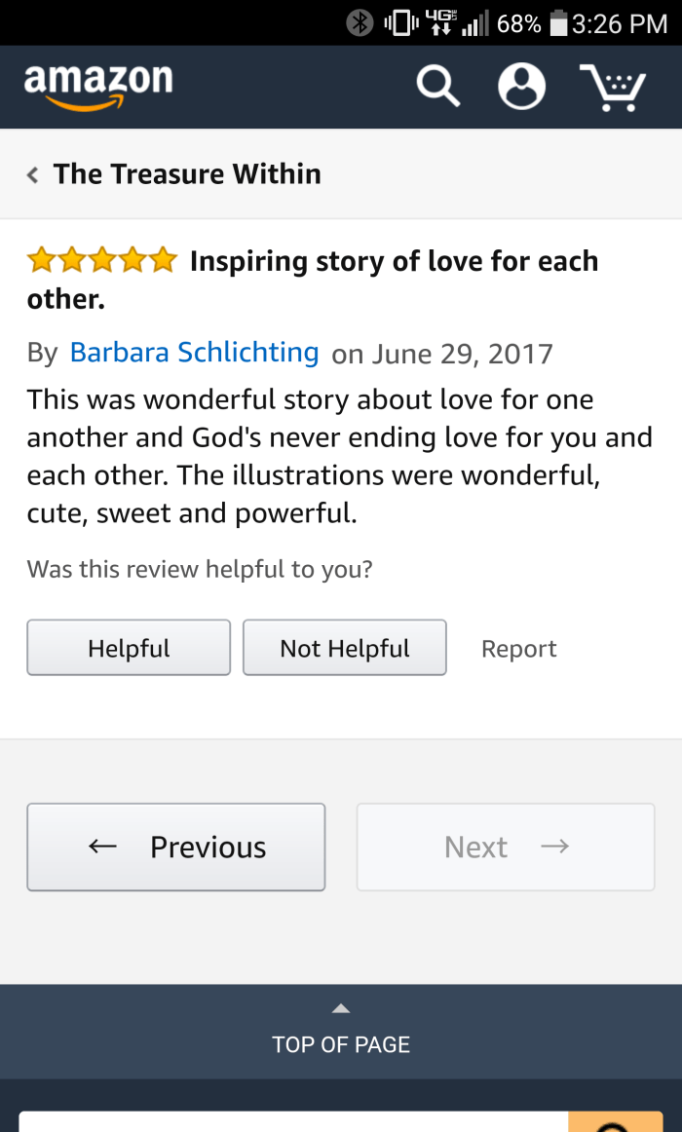Open The Treasure Within product title

(x=187, y=174)
